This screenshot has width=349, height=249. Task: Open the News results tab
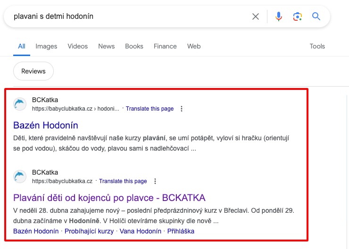point(106,46)
